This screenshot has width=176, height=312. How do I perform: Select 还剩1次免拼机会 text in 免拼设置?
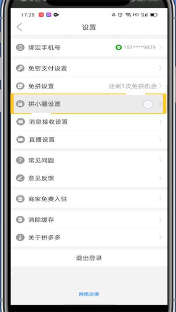133,86
